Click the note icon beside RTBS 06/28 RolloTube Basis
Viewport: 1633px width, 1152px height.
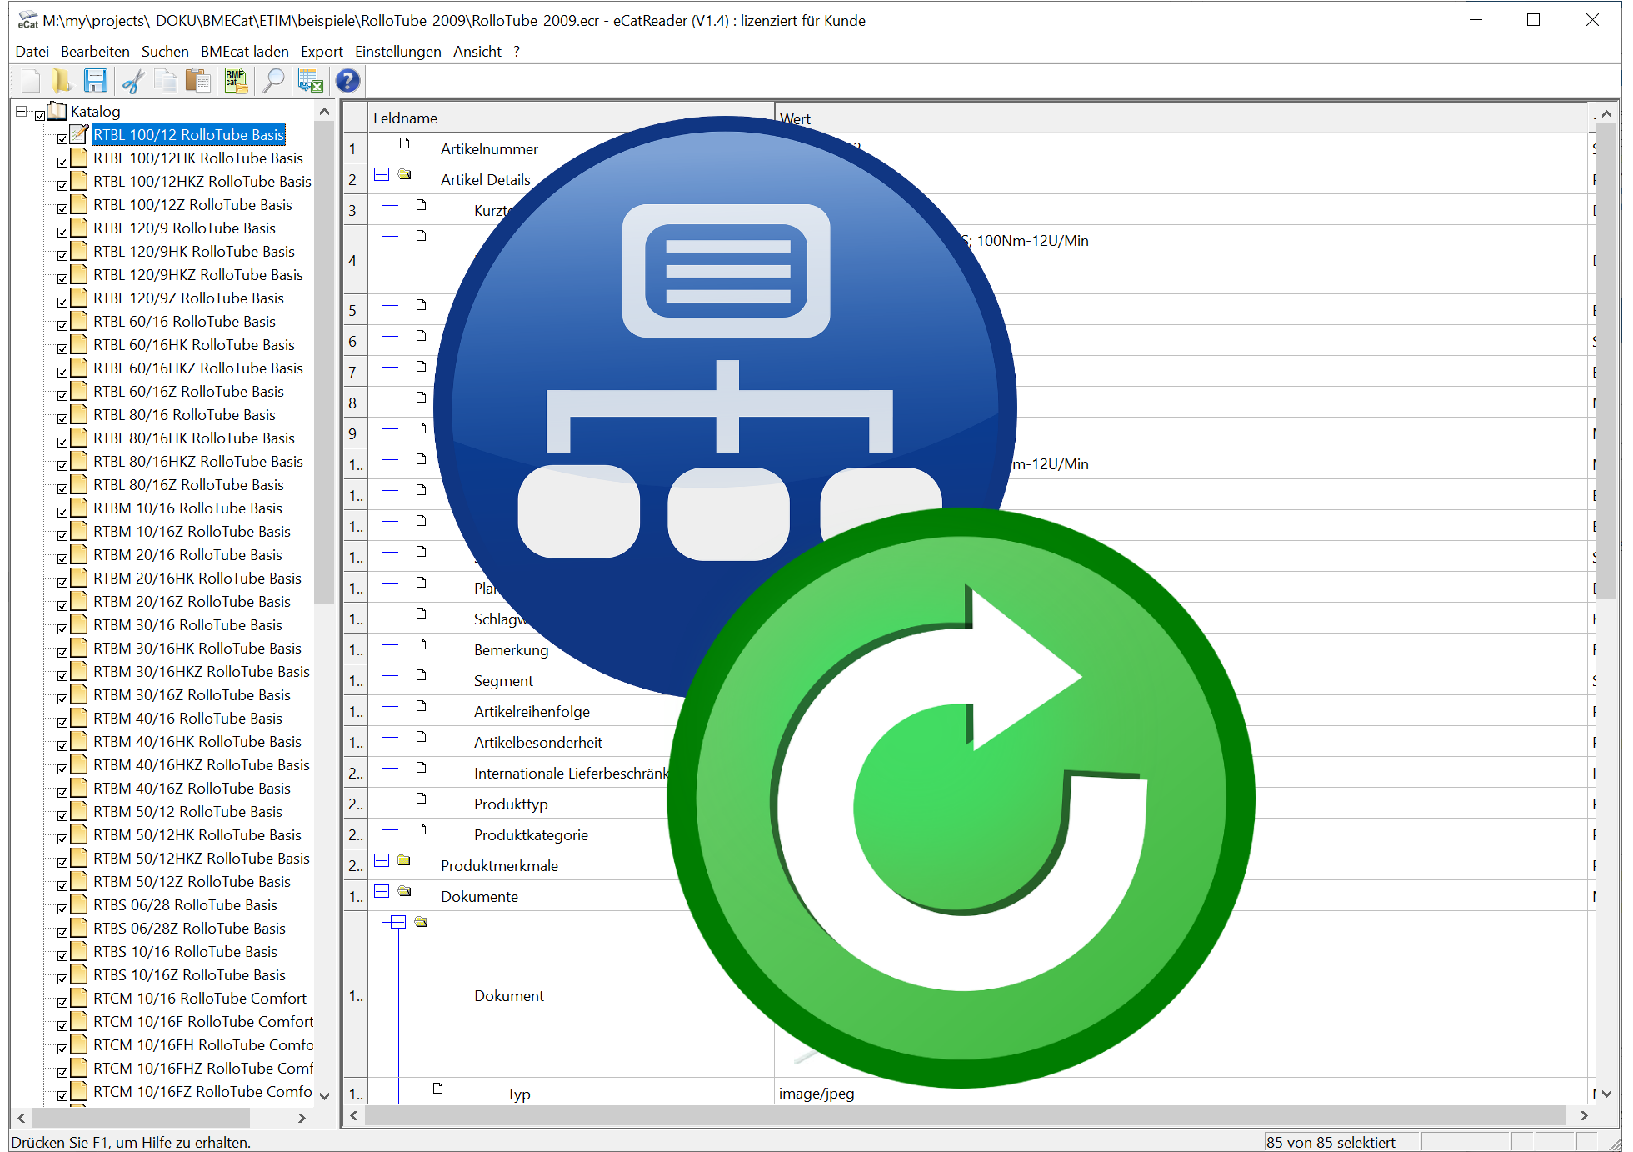coord(79,904)
